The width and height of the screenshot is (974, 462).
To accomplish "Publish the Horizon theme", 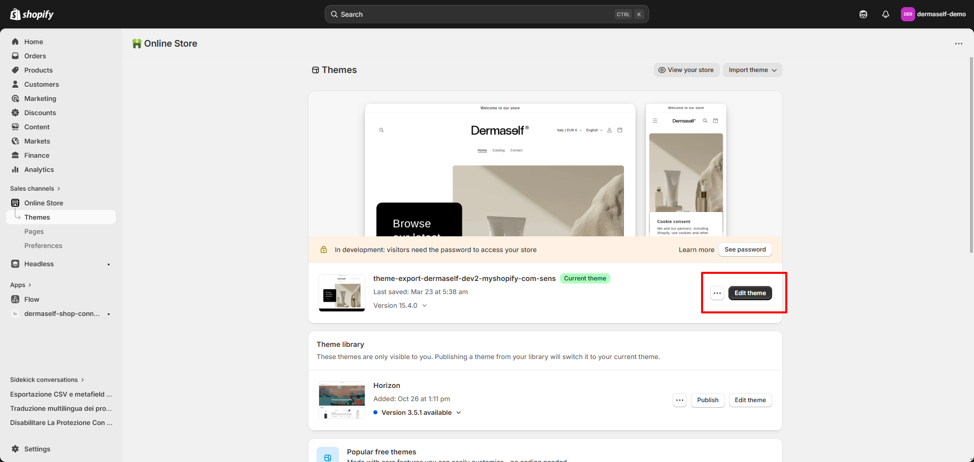I will 708,400.
